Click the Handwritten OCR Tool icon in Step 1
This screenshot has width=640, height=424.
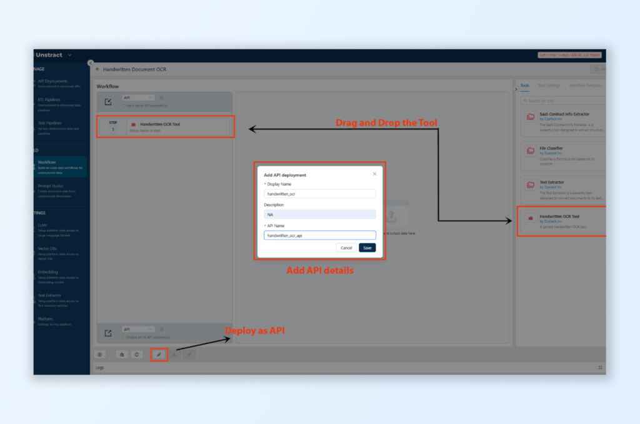[134, 124]
